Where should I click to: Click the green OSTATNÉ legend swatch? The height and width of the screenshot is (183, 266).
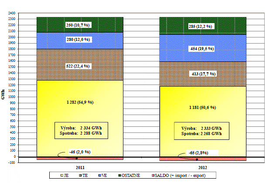point(120,175)
